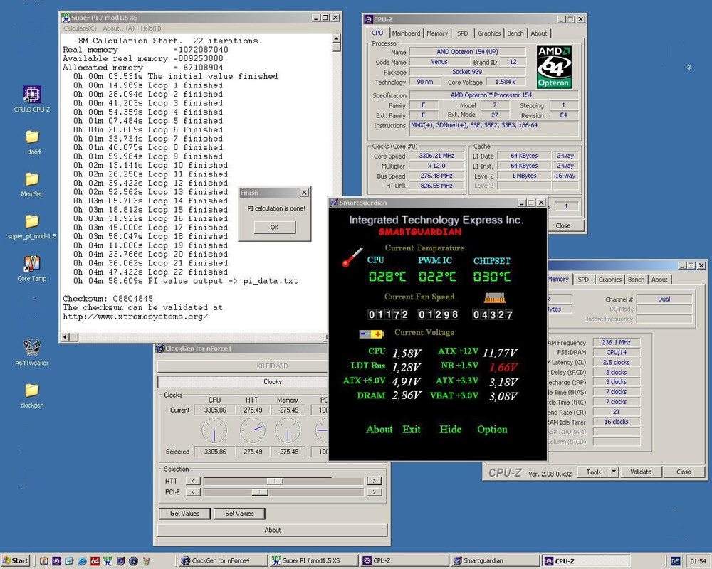Select Bench tab in top CPU-Z window
Image resolution: width=712 pixels, height=569 pixels.
click(515, 33)
